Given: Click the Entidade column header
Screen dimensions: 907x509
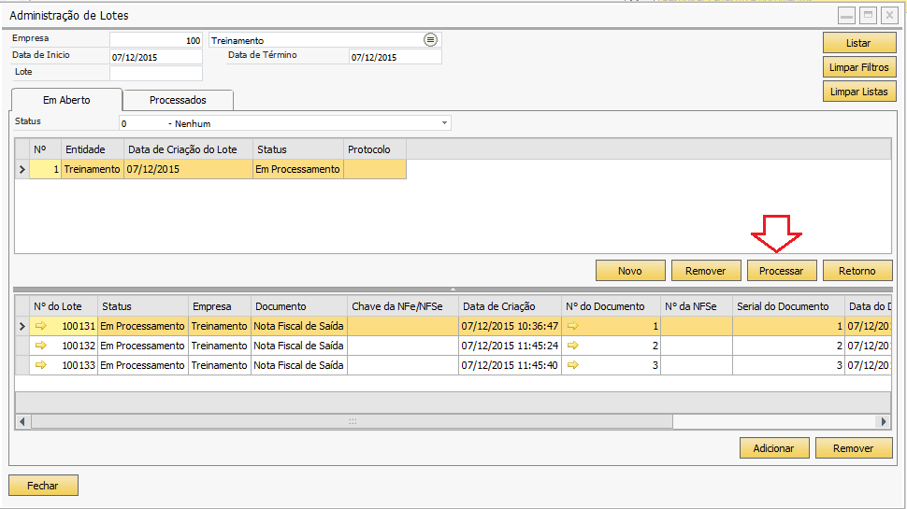Looking at the screenshot, I should click(93, 149).
